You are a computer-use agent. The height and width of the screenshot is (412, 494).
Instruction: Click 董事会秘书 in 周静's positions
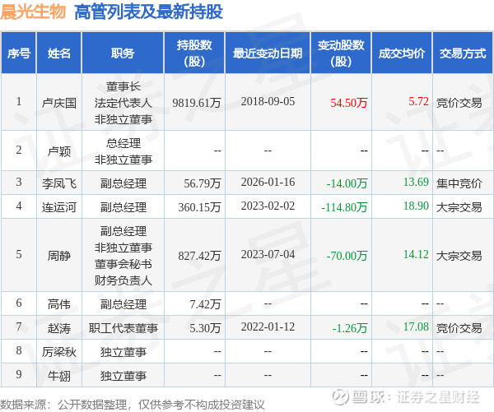(x=123, y=264)
